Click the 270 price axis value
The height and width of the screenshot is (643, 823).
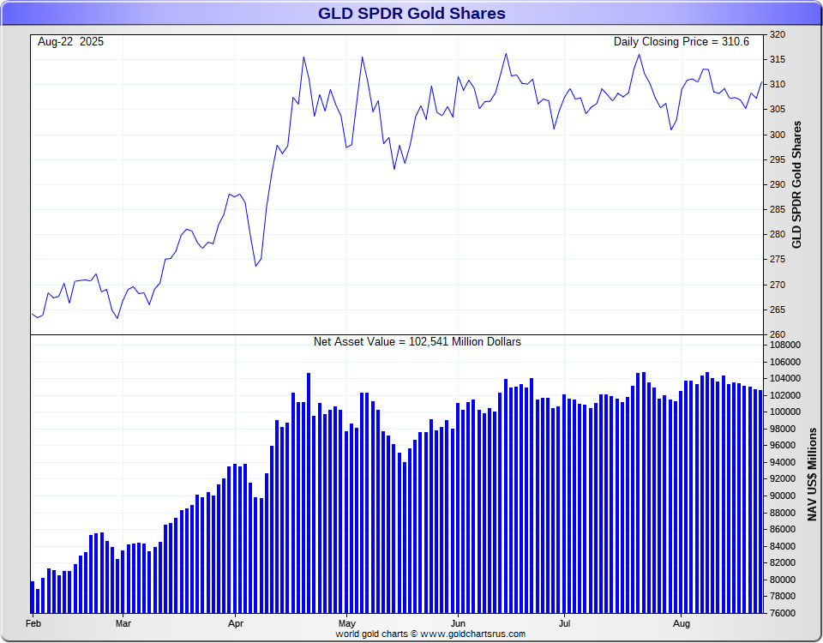pos(778,285)
